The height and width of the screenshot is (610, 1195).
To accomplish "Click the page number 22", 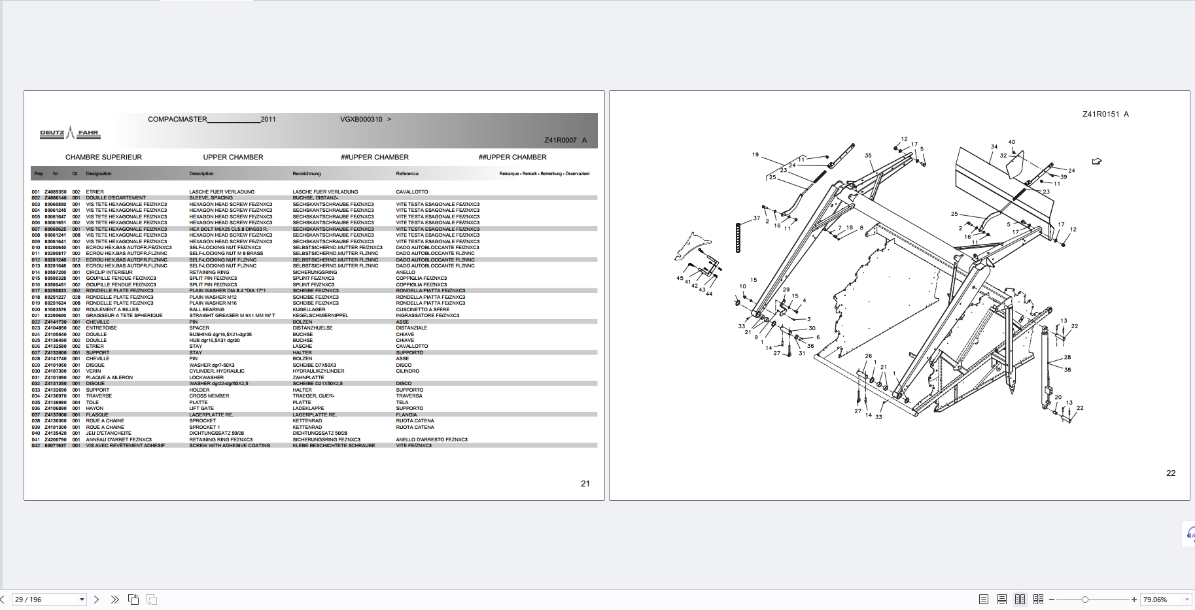I will click(x=1171, y=473).
